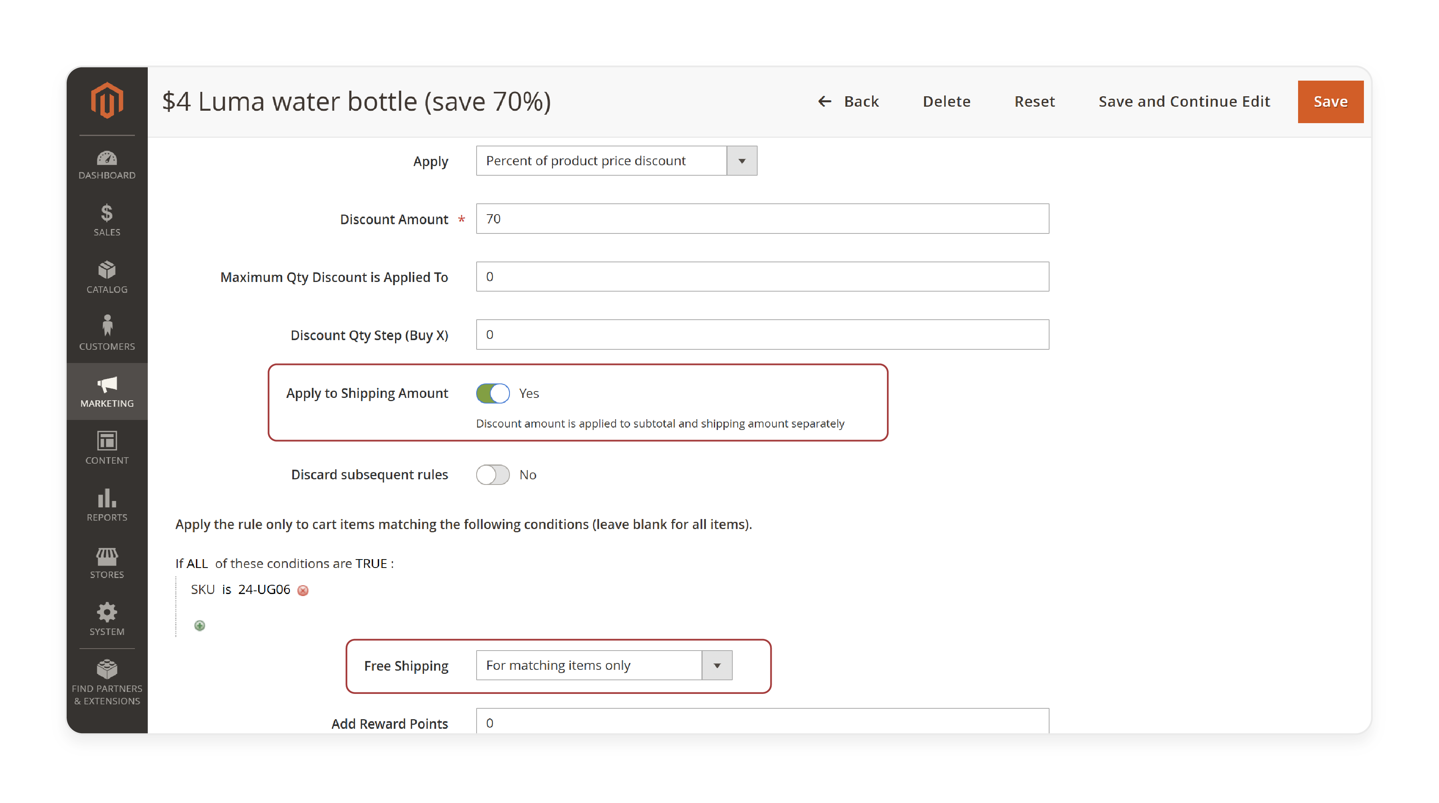This screenshot has width=1439, height=803.
Task: Click the Free Shipping label
Action: point(406,666)
